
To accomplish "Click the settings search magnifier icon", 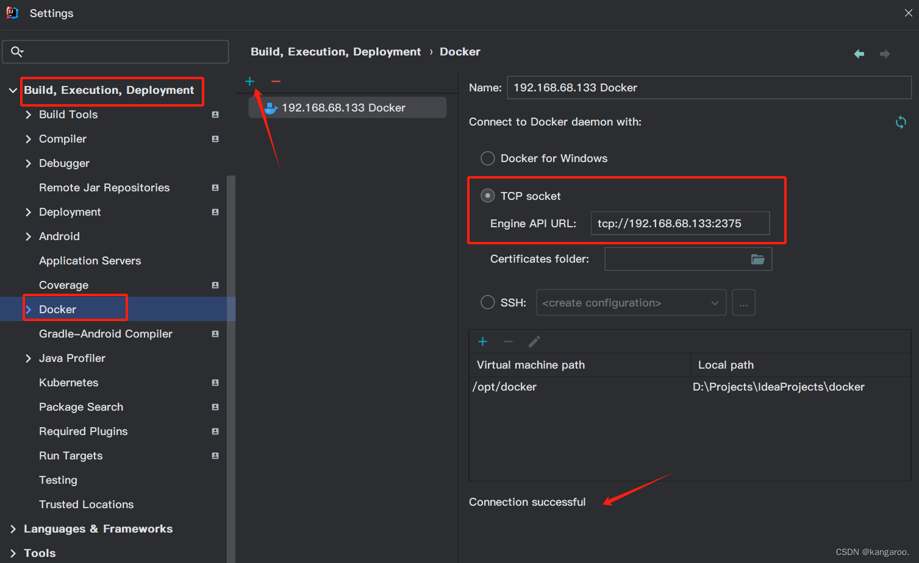I will pos(17,52).
